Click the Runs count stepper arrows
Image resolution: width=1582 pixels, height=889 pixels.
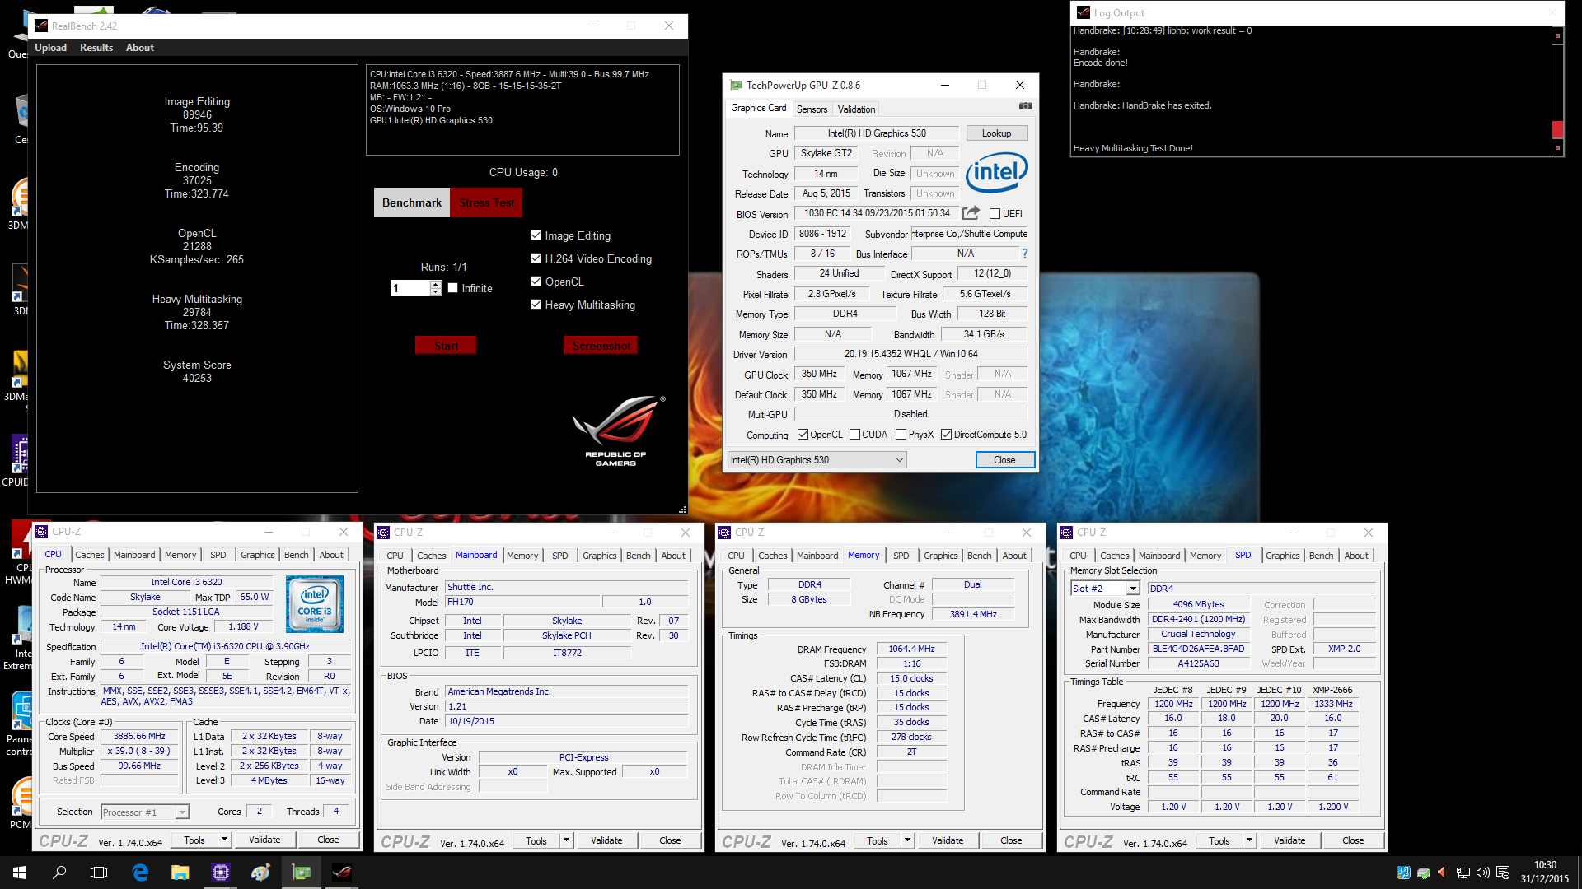436,288
